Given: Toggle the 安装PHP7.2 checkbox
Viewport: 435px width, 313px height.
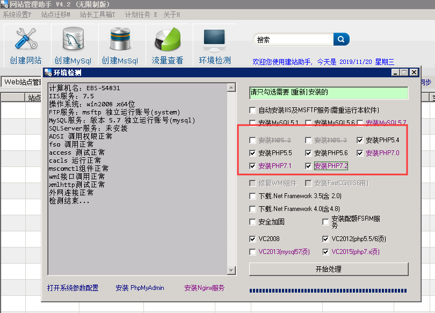Looking at the screenshot, I should tap(308, 166).
